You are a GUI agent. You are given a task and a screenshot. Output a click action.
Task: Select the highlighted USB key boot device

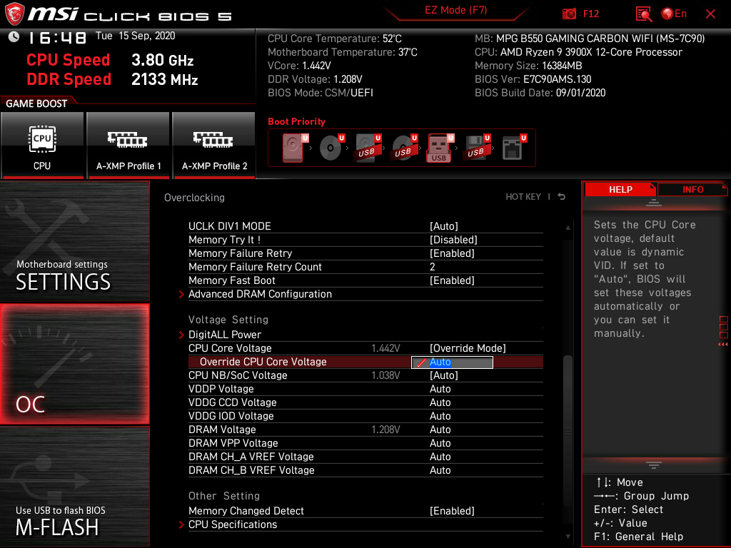click(x=440, y=148)
